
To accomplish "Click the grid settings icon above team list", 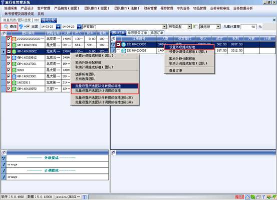I will coord(4,33).
